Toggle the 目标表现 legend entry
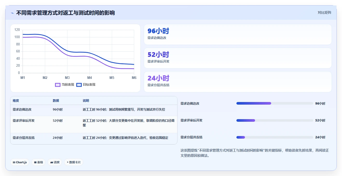Image resolution: width=342 pixels, height=176 pixels. click(86, 85)
